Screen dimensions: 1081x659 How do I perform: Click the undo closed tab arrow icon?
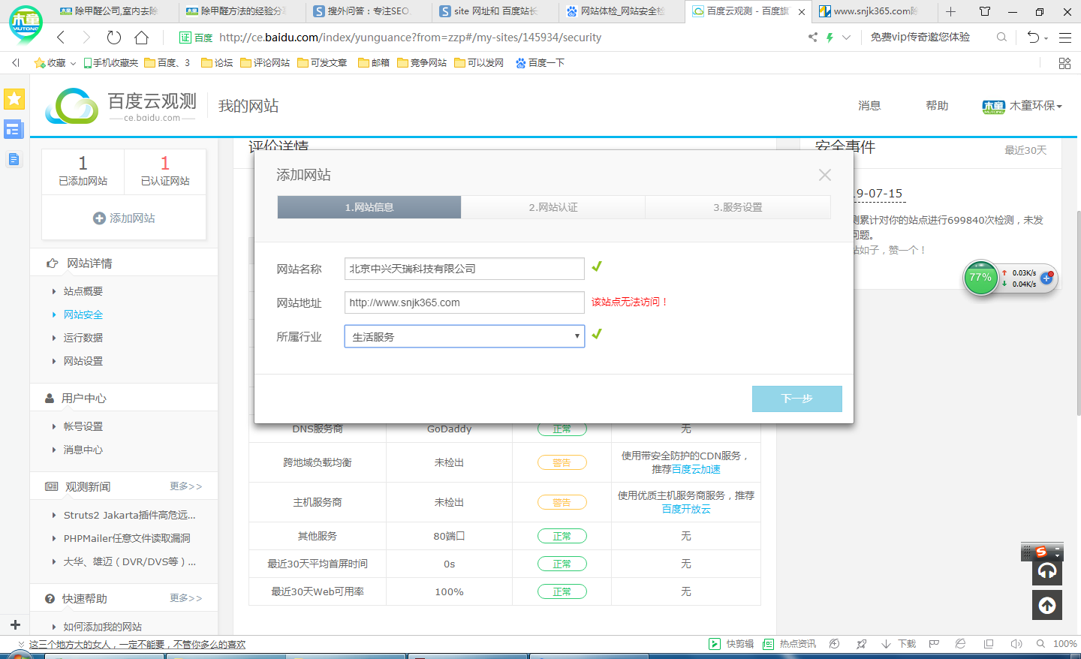(1033, 37)
